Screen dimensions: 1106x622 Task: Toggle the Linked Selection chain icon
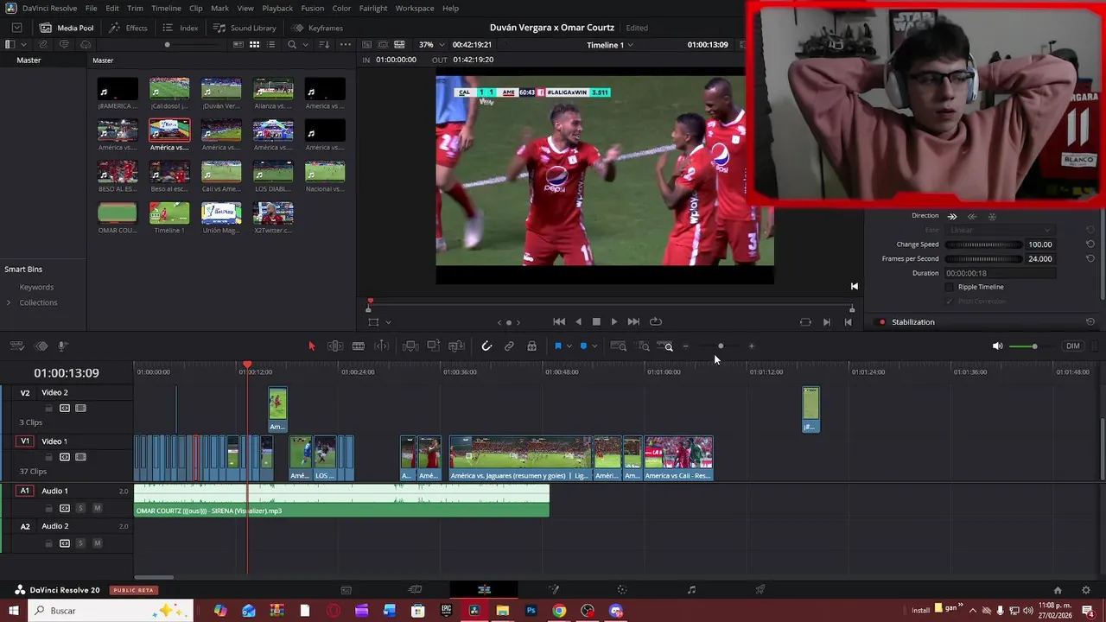tap(509, 346)
